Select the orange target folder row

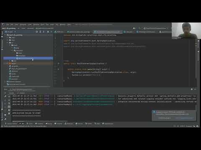28,63
